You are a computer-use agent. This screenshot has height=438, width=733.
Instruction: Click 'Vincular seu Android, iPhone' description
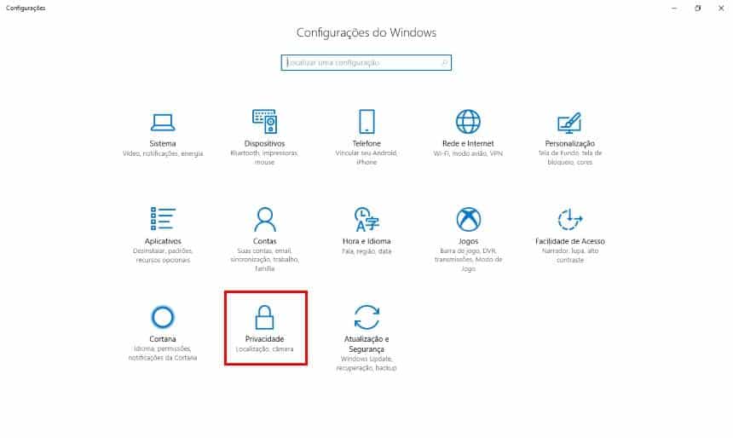[x=366, y=158]
